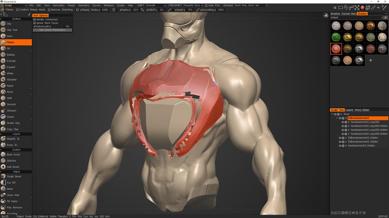The height and width of the screenshot is (218, 389).
Task: Select the Pinch brush
Action: coord(16,92)
